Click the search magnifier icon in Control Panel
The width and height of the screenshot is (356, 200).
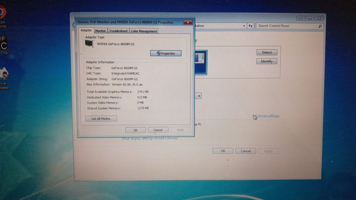coord(320,26)
